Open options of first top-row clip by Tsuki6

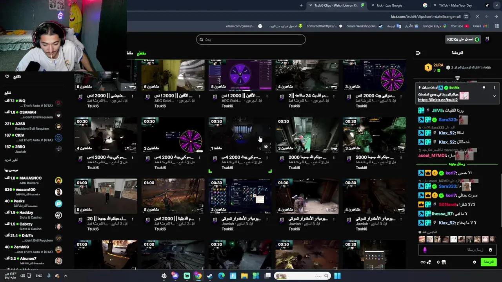tap(133, 96)
